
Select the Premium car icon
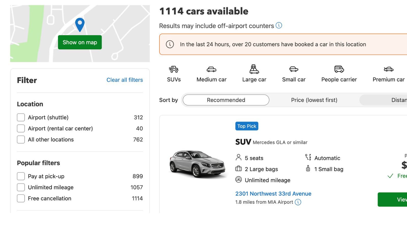[388, 69]
